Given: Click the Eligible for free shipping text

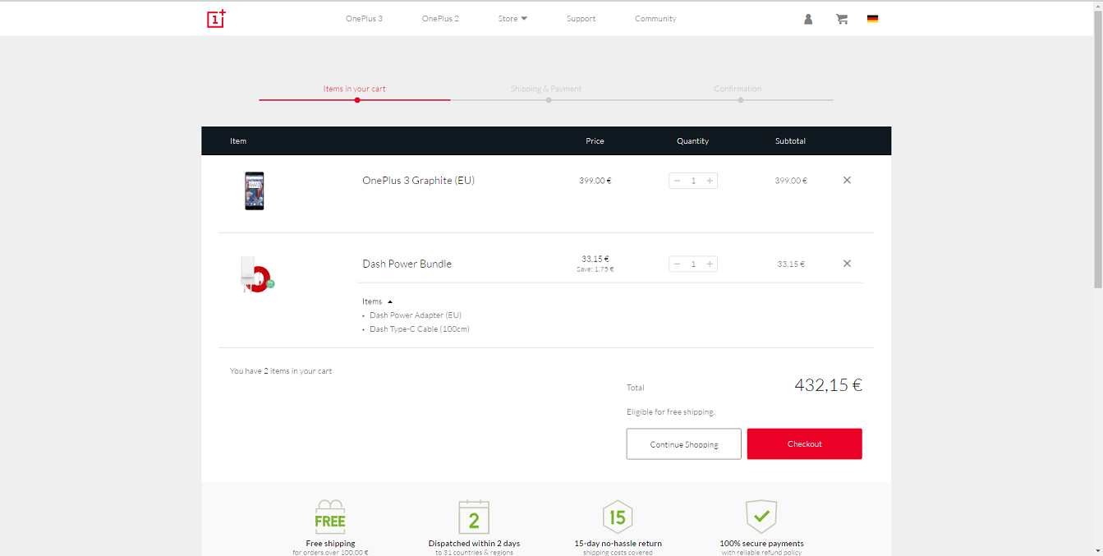Looking at the screenshot, I should pyautogui.click(x=671, y=412).
